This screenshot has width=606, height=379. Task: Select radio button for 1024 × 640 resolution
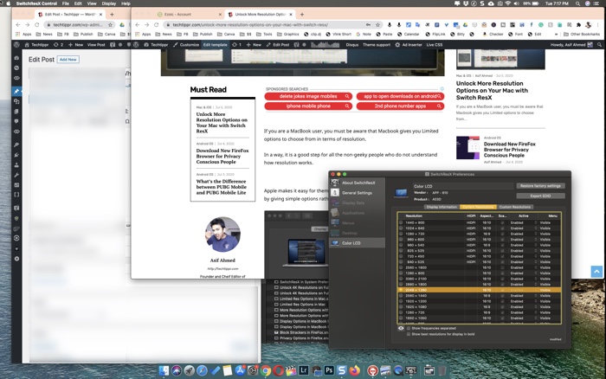pos(401,228)
